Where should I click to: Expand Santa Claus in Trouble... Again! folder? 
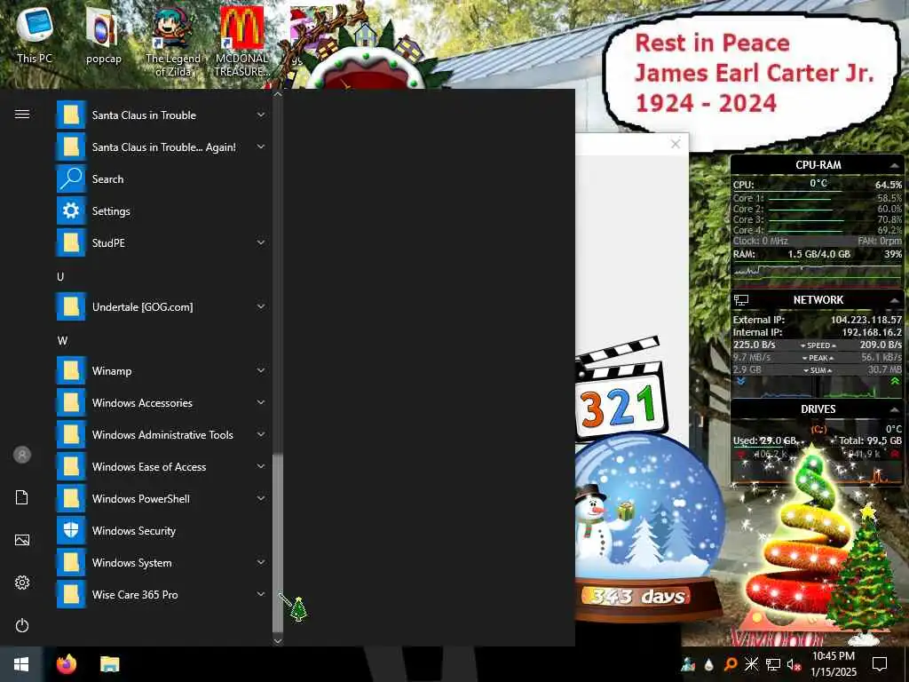point(261,147)
